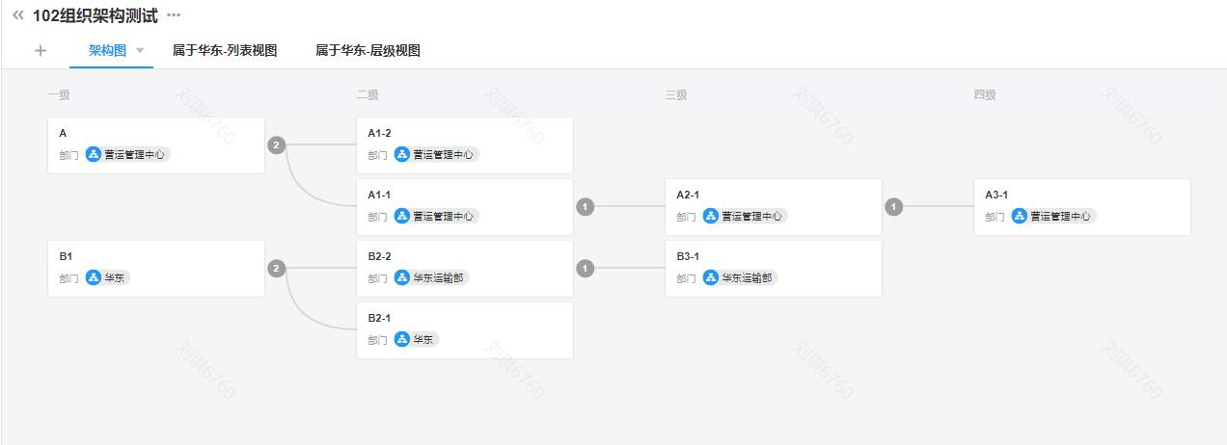Collapse child count badge of A2-1

894,207
